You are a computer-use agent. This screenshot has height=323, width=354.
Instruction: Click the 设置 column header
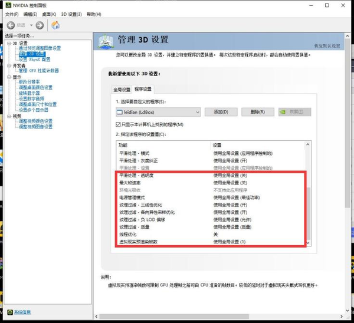click(258, 145)
